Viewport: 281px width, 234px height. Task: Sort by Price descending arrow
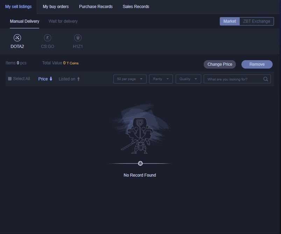(x=51, y=79)
